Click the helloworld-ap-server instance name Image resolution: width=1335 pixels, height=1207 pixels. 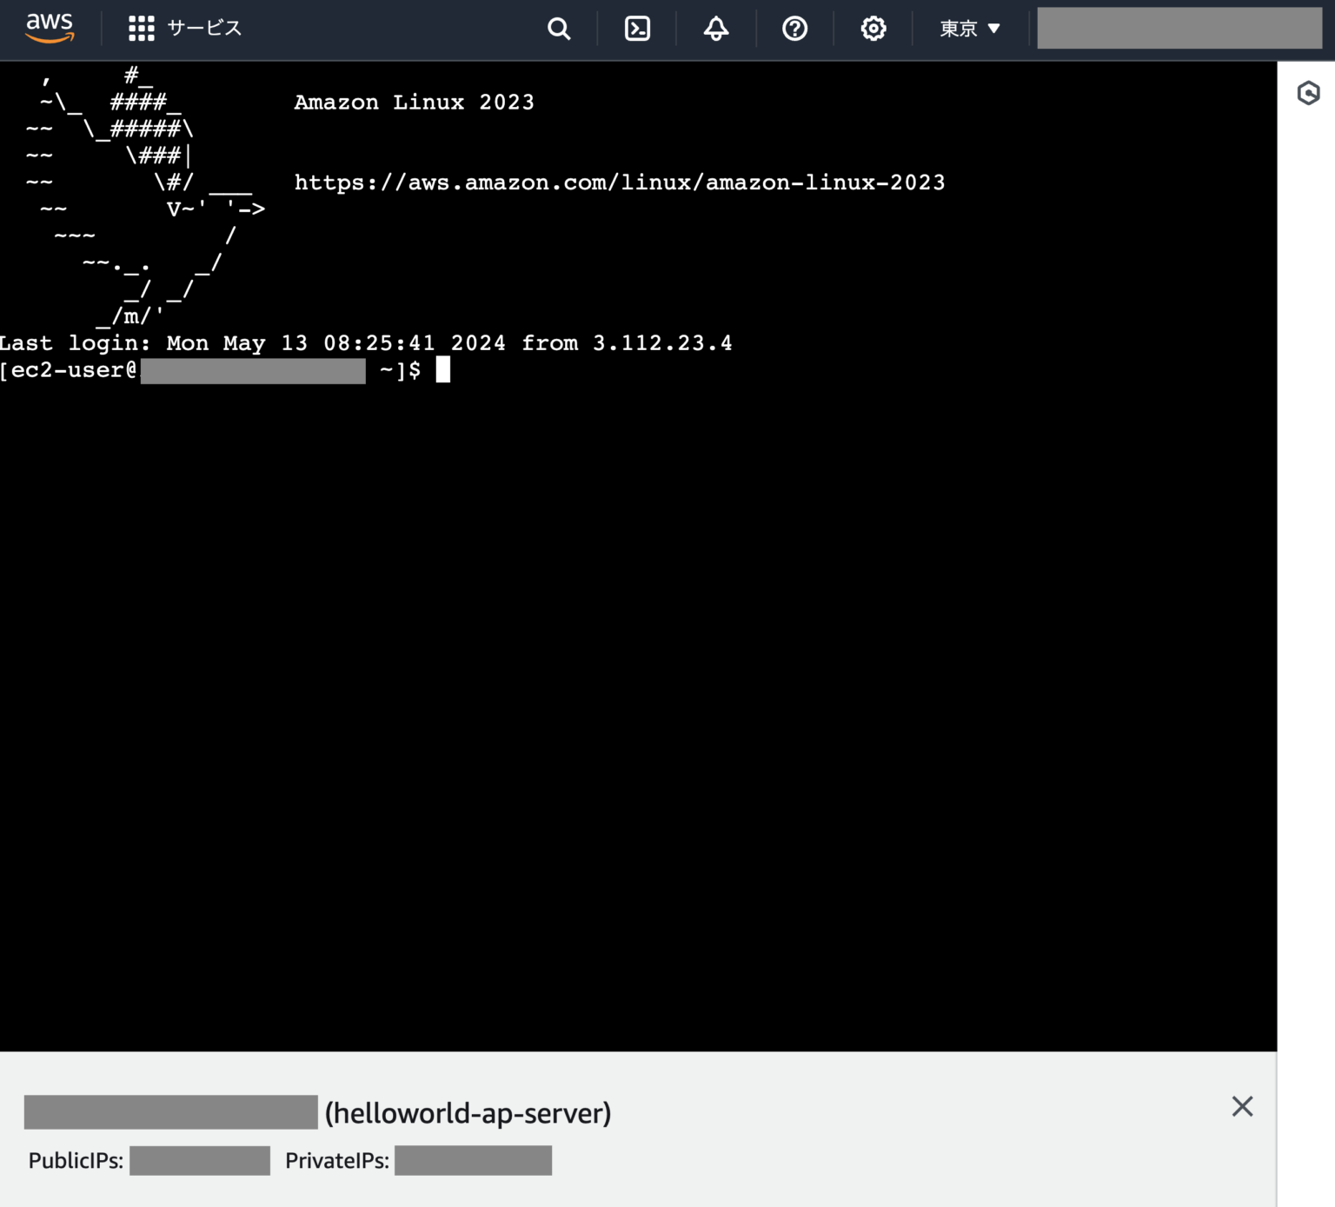[x=468, y=1112]
